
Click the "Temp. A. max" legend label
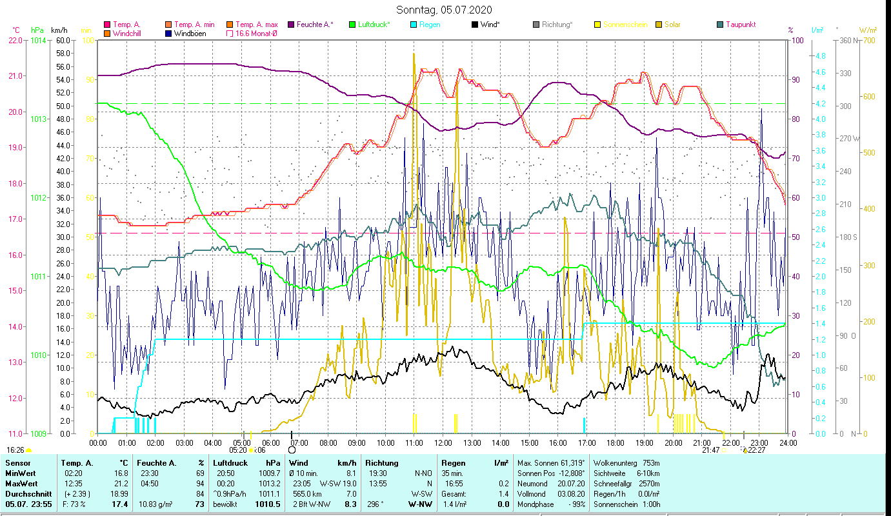[x=257, y=25]
